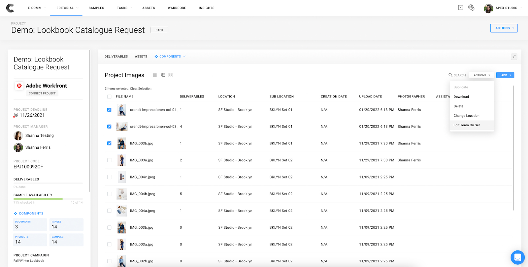Open the INSIGHTS nav item
This screenshot has width=528, height=267.
point(207,8)
